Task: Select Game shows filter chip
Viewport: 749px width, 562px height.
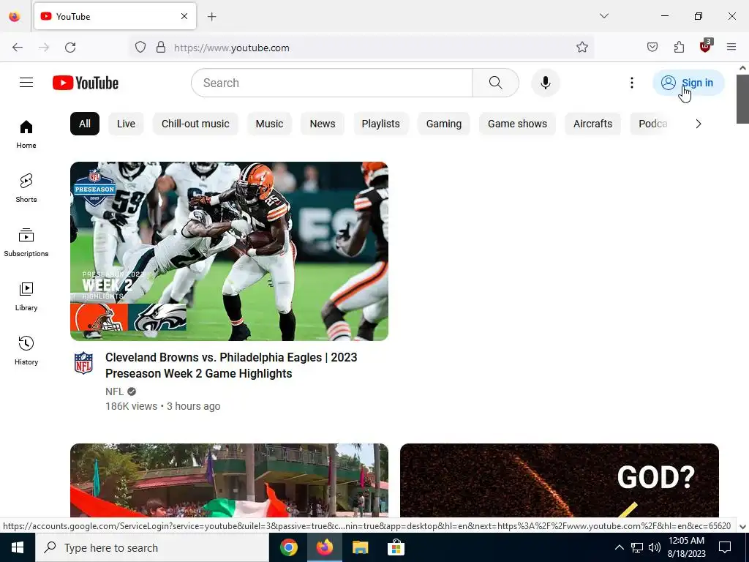Action: 517,124
